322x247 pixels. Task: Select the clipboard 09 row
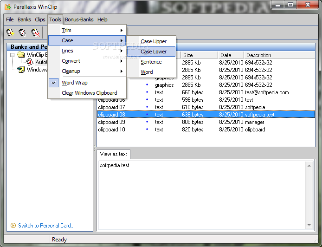tap(206, 122)
